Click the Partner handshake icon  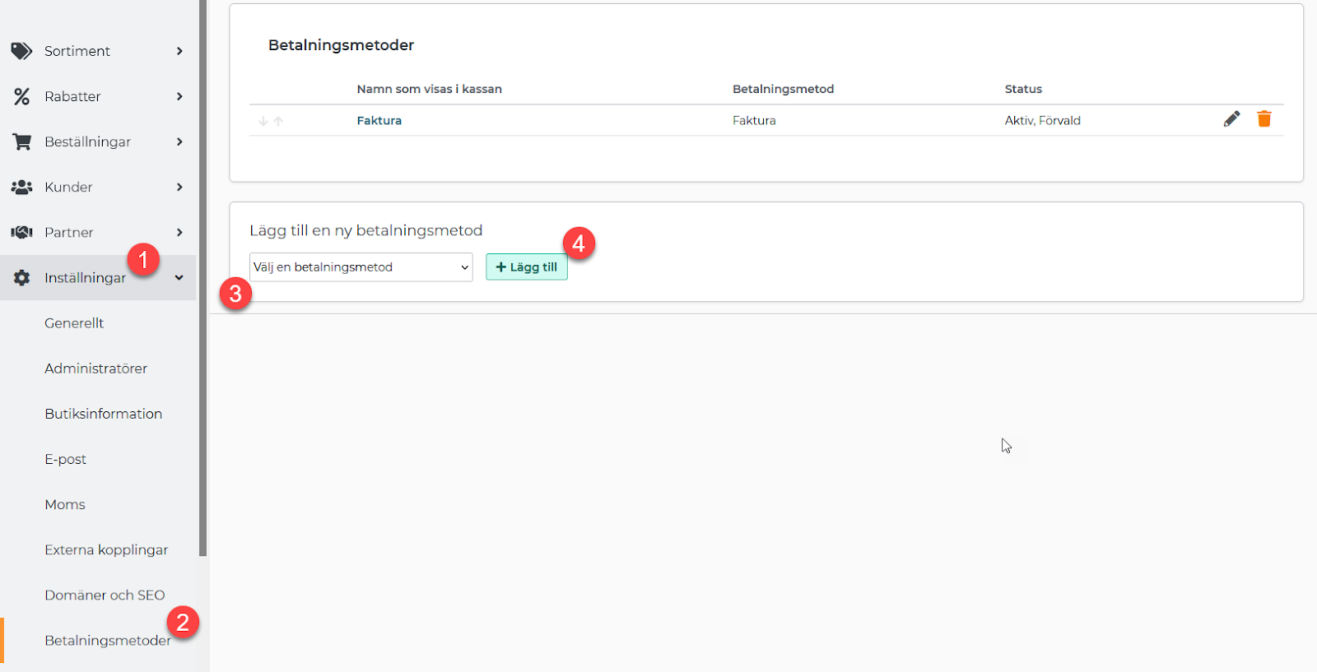21,232
